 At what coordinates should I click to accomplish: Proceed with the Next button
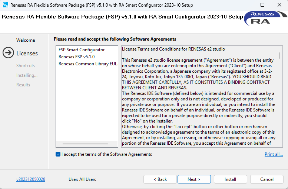tap(194, 179)
